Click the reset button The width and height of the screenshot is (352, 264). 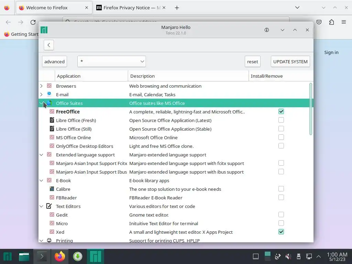(253, 62)
